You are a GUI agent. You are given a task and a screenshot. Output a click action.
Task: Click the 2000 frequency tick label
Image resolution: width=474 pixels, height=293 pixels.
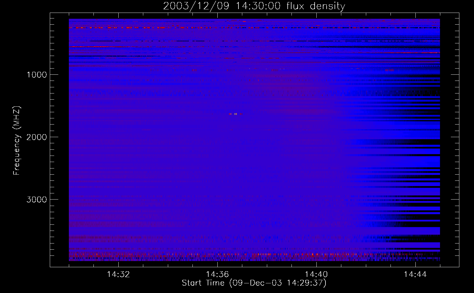point(37,137)
